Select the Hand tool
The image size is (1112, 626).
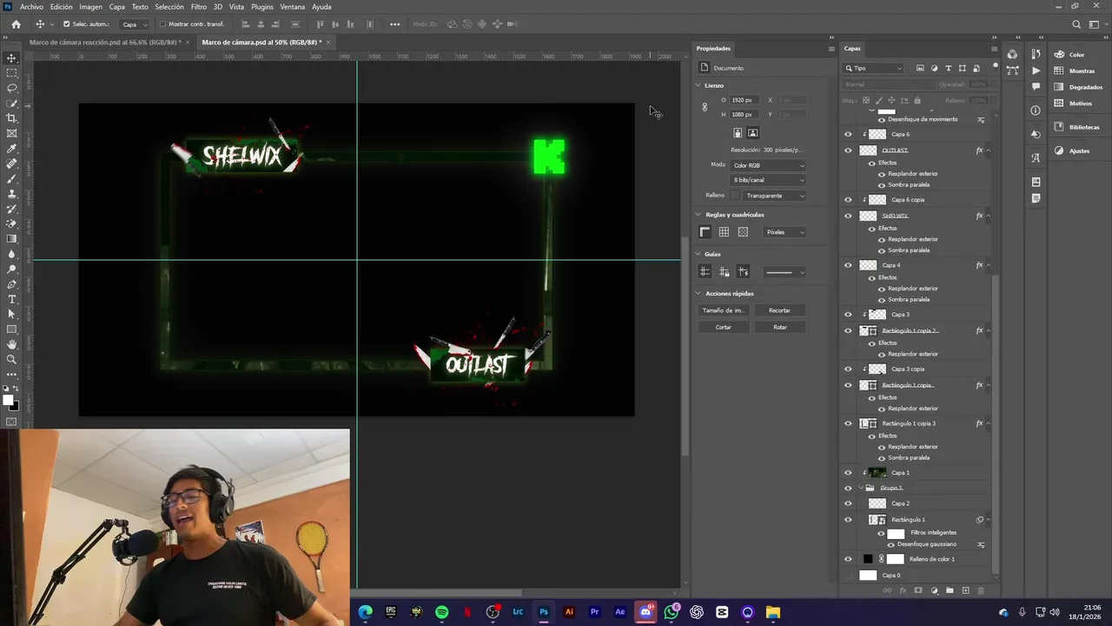11,344
